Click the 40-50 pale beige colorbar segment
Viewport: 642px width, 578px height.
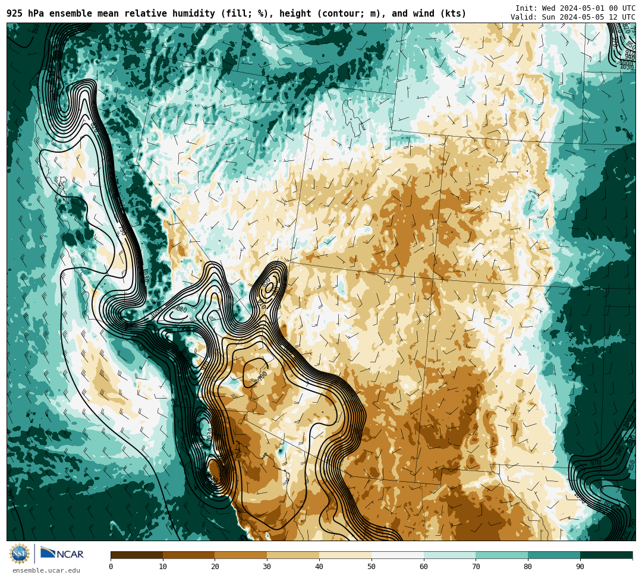tap(345, 555)
